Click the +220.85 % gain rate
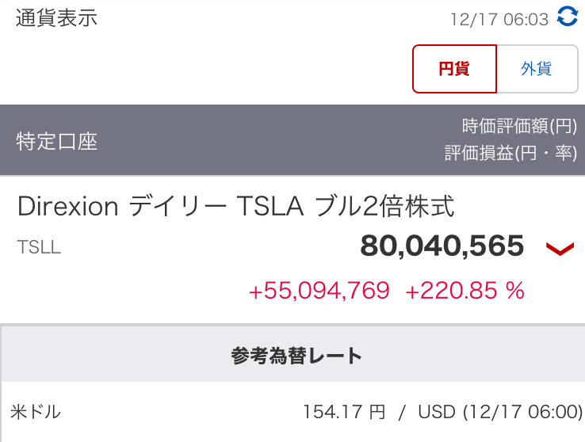The image size is (585, 442). coord(465,291)
